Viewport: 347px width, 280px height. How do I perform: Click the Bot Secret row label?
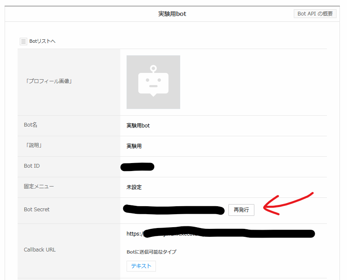tap(37, 210)
